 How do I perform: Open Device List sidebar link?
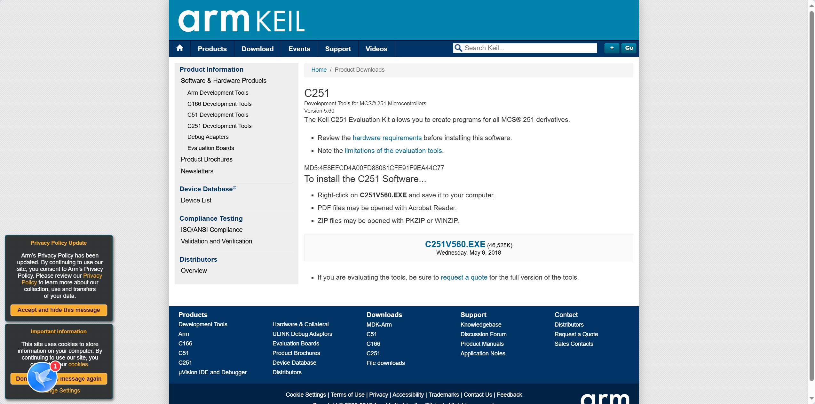coord(196,200)
